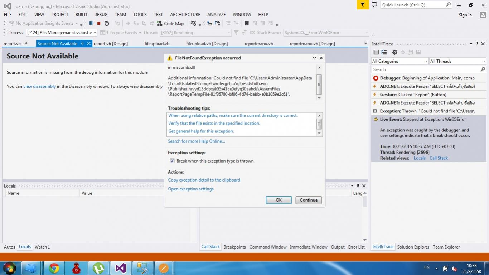Switch IntelliTrace to events list view
Image resolution: width=489 pixels, height=275 pixels.
[376, 52]
